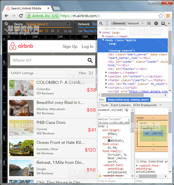174x185 pixels.
Task: Open the Filter sliders icon
Action: 91,73
